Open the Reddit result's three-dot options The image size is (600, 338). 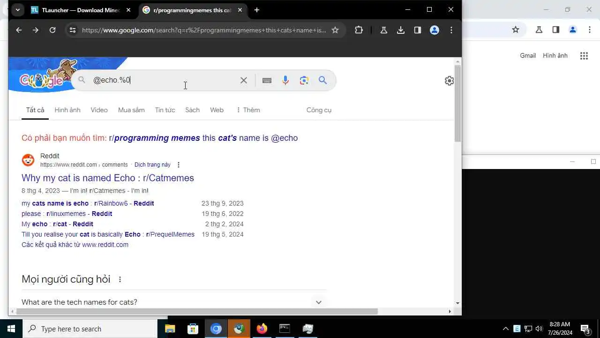click(179, 165)
